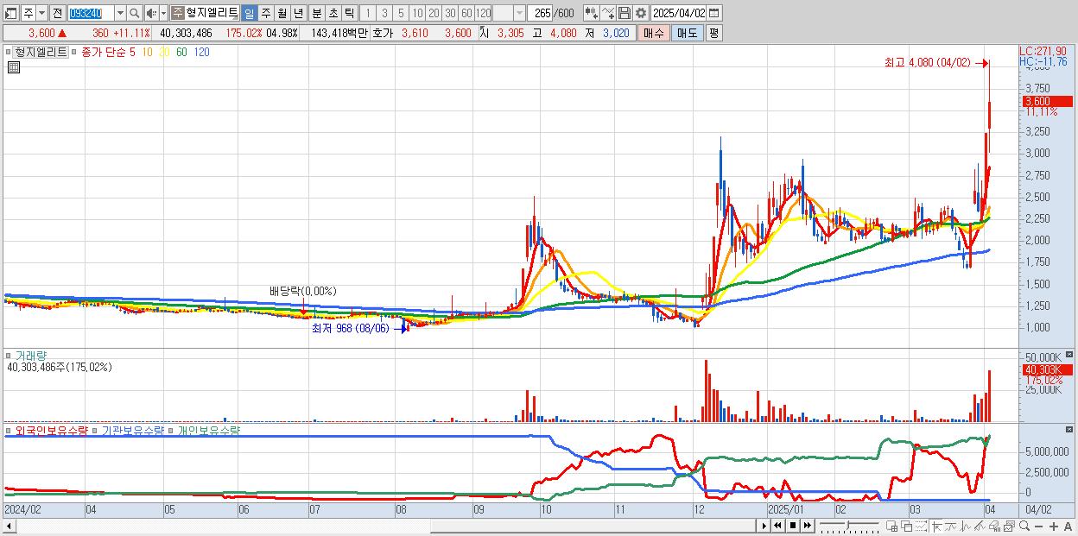Click the chart data table grid icon
Screen dimensions: 1078x536
click(14, 68)
